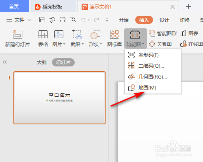Open Print Preview icon
The width and height of the screenshot is (203, 162).
click(73, 20)
